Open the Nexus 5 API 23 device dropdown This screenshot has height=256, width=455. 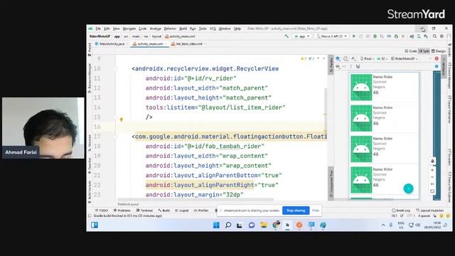click(332, 36)
